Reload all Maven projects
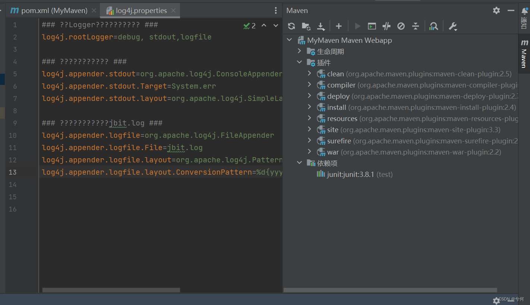The image size is (530, 305). pyautogui.click(x=291, y=26)
